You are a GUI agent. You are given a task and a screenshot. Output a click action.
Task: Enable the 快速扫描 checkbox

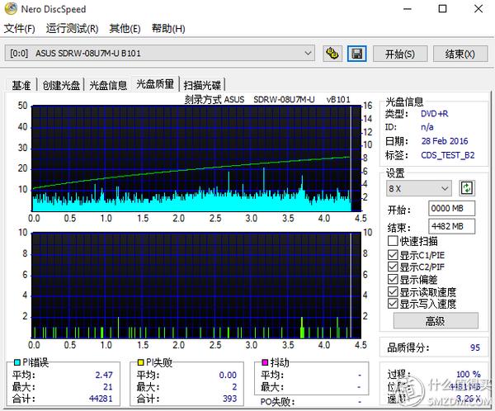coord(394,241)
